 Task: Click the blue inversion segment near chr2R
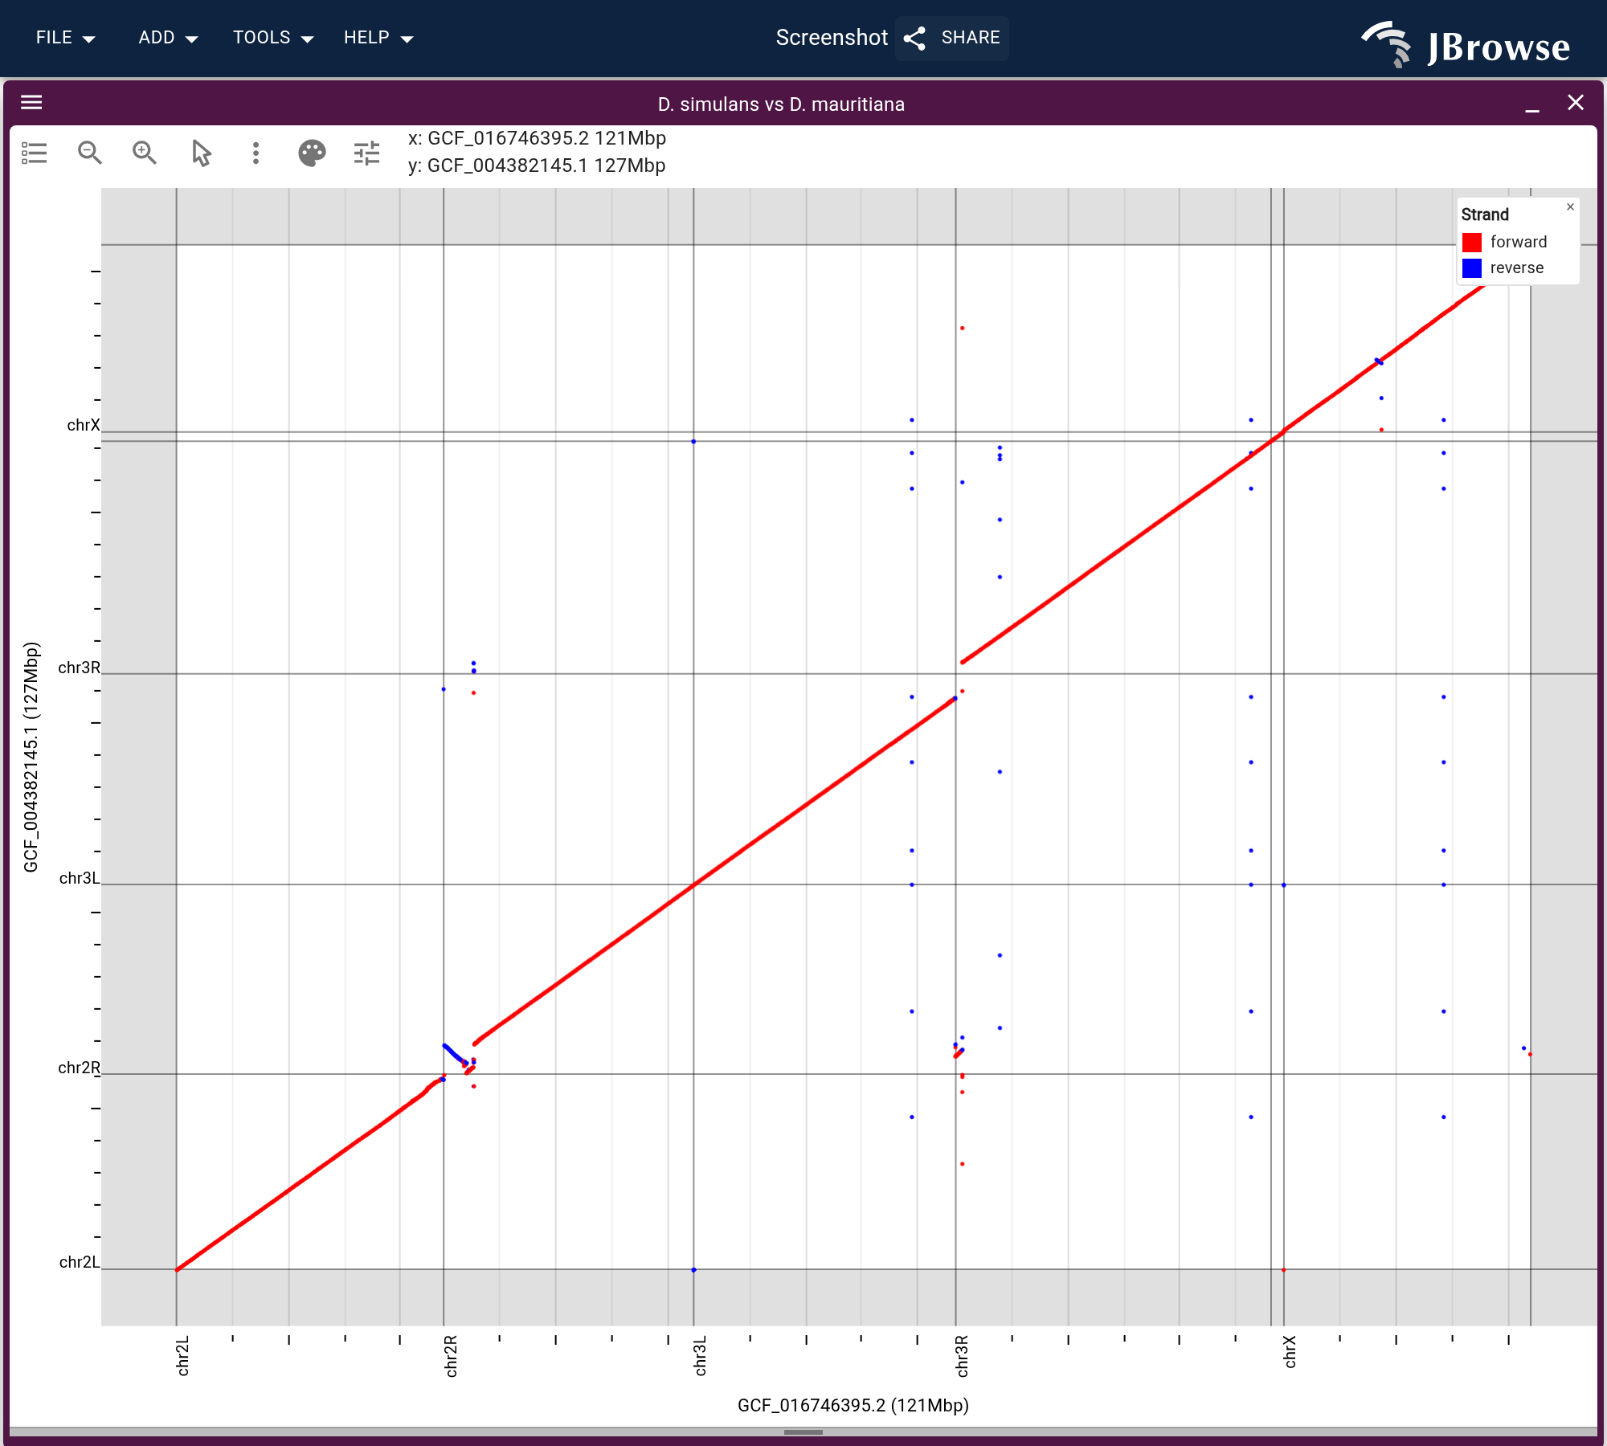(455, 1054)
